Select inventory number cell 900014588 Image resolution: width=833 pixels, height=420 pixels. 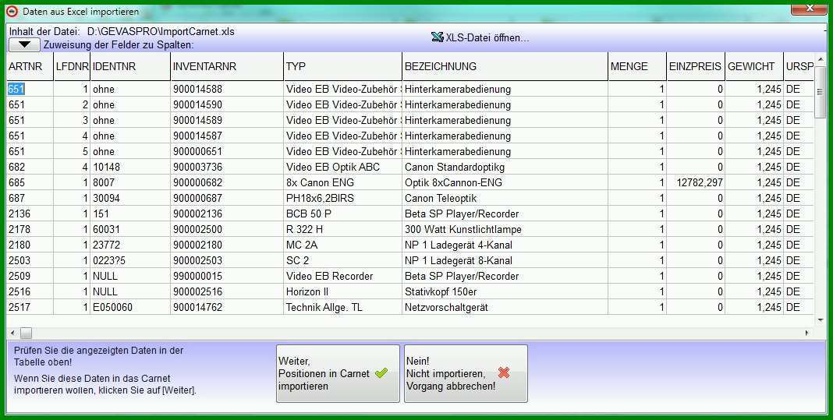pos(228,89)
